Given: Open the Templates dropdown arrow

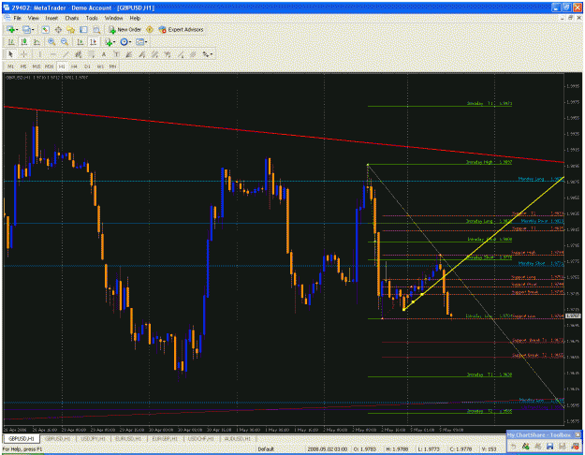Looking at the screenshot, I should click(146, 42).
